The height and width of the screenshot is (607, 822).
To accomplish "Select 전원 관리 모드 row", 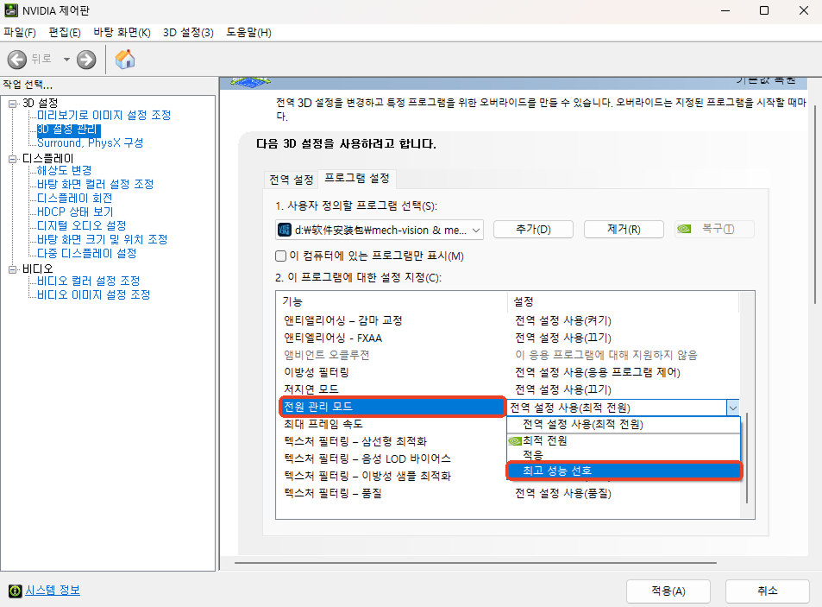I will click(392, 407).
